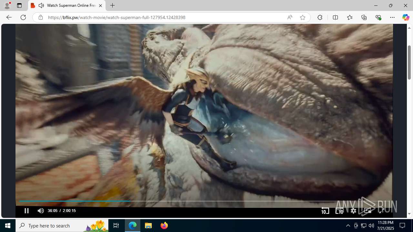Click the page vertical scrollbar thumb
The height and width of the screenshot is (232, 413).
409,63
